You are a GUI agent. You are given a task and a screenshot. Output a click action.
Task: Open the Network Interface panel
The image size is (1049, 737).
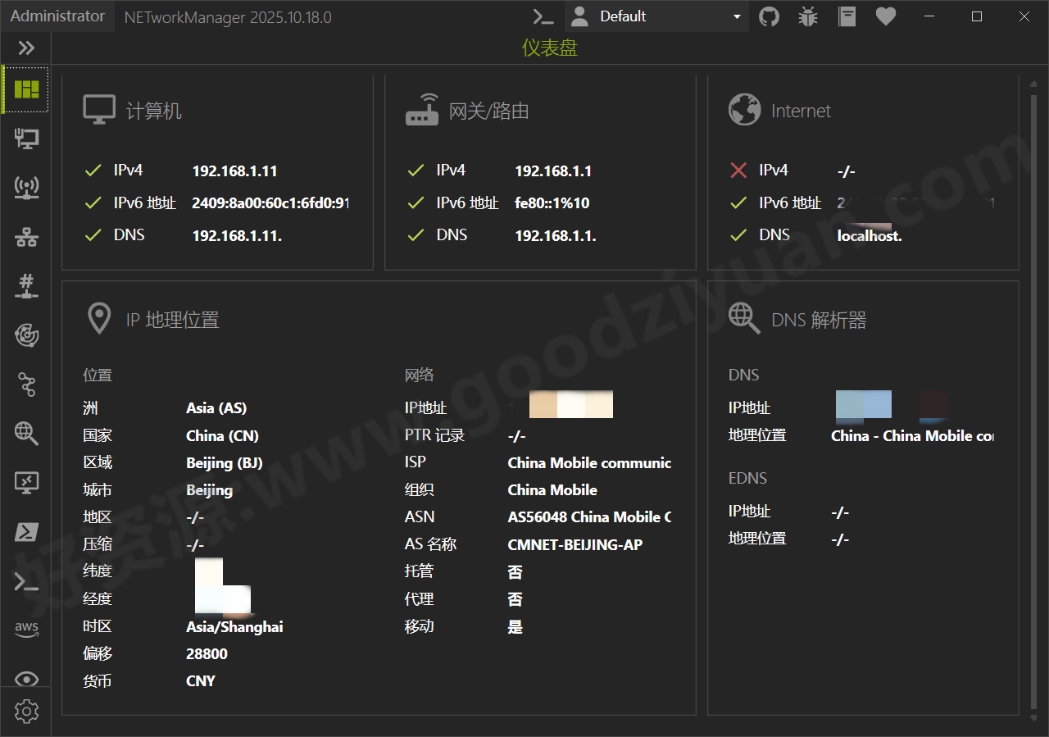click(25, 139)
